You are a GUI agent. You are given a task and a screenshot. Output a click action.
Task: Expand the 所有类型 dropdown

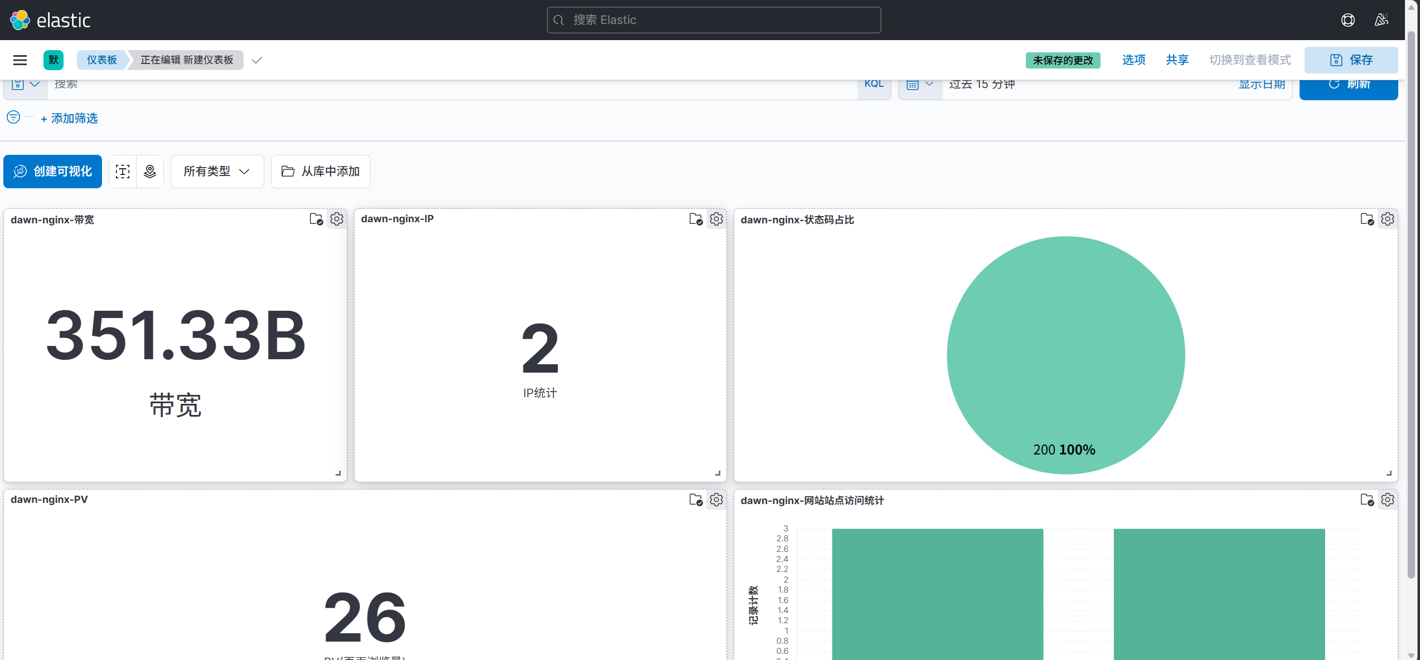[x=217, y=172]
